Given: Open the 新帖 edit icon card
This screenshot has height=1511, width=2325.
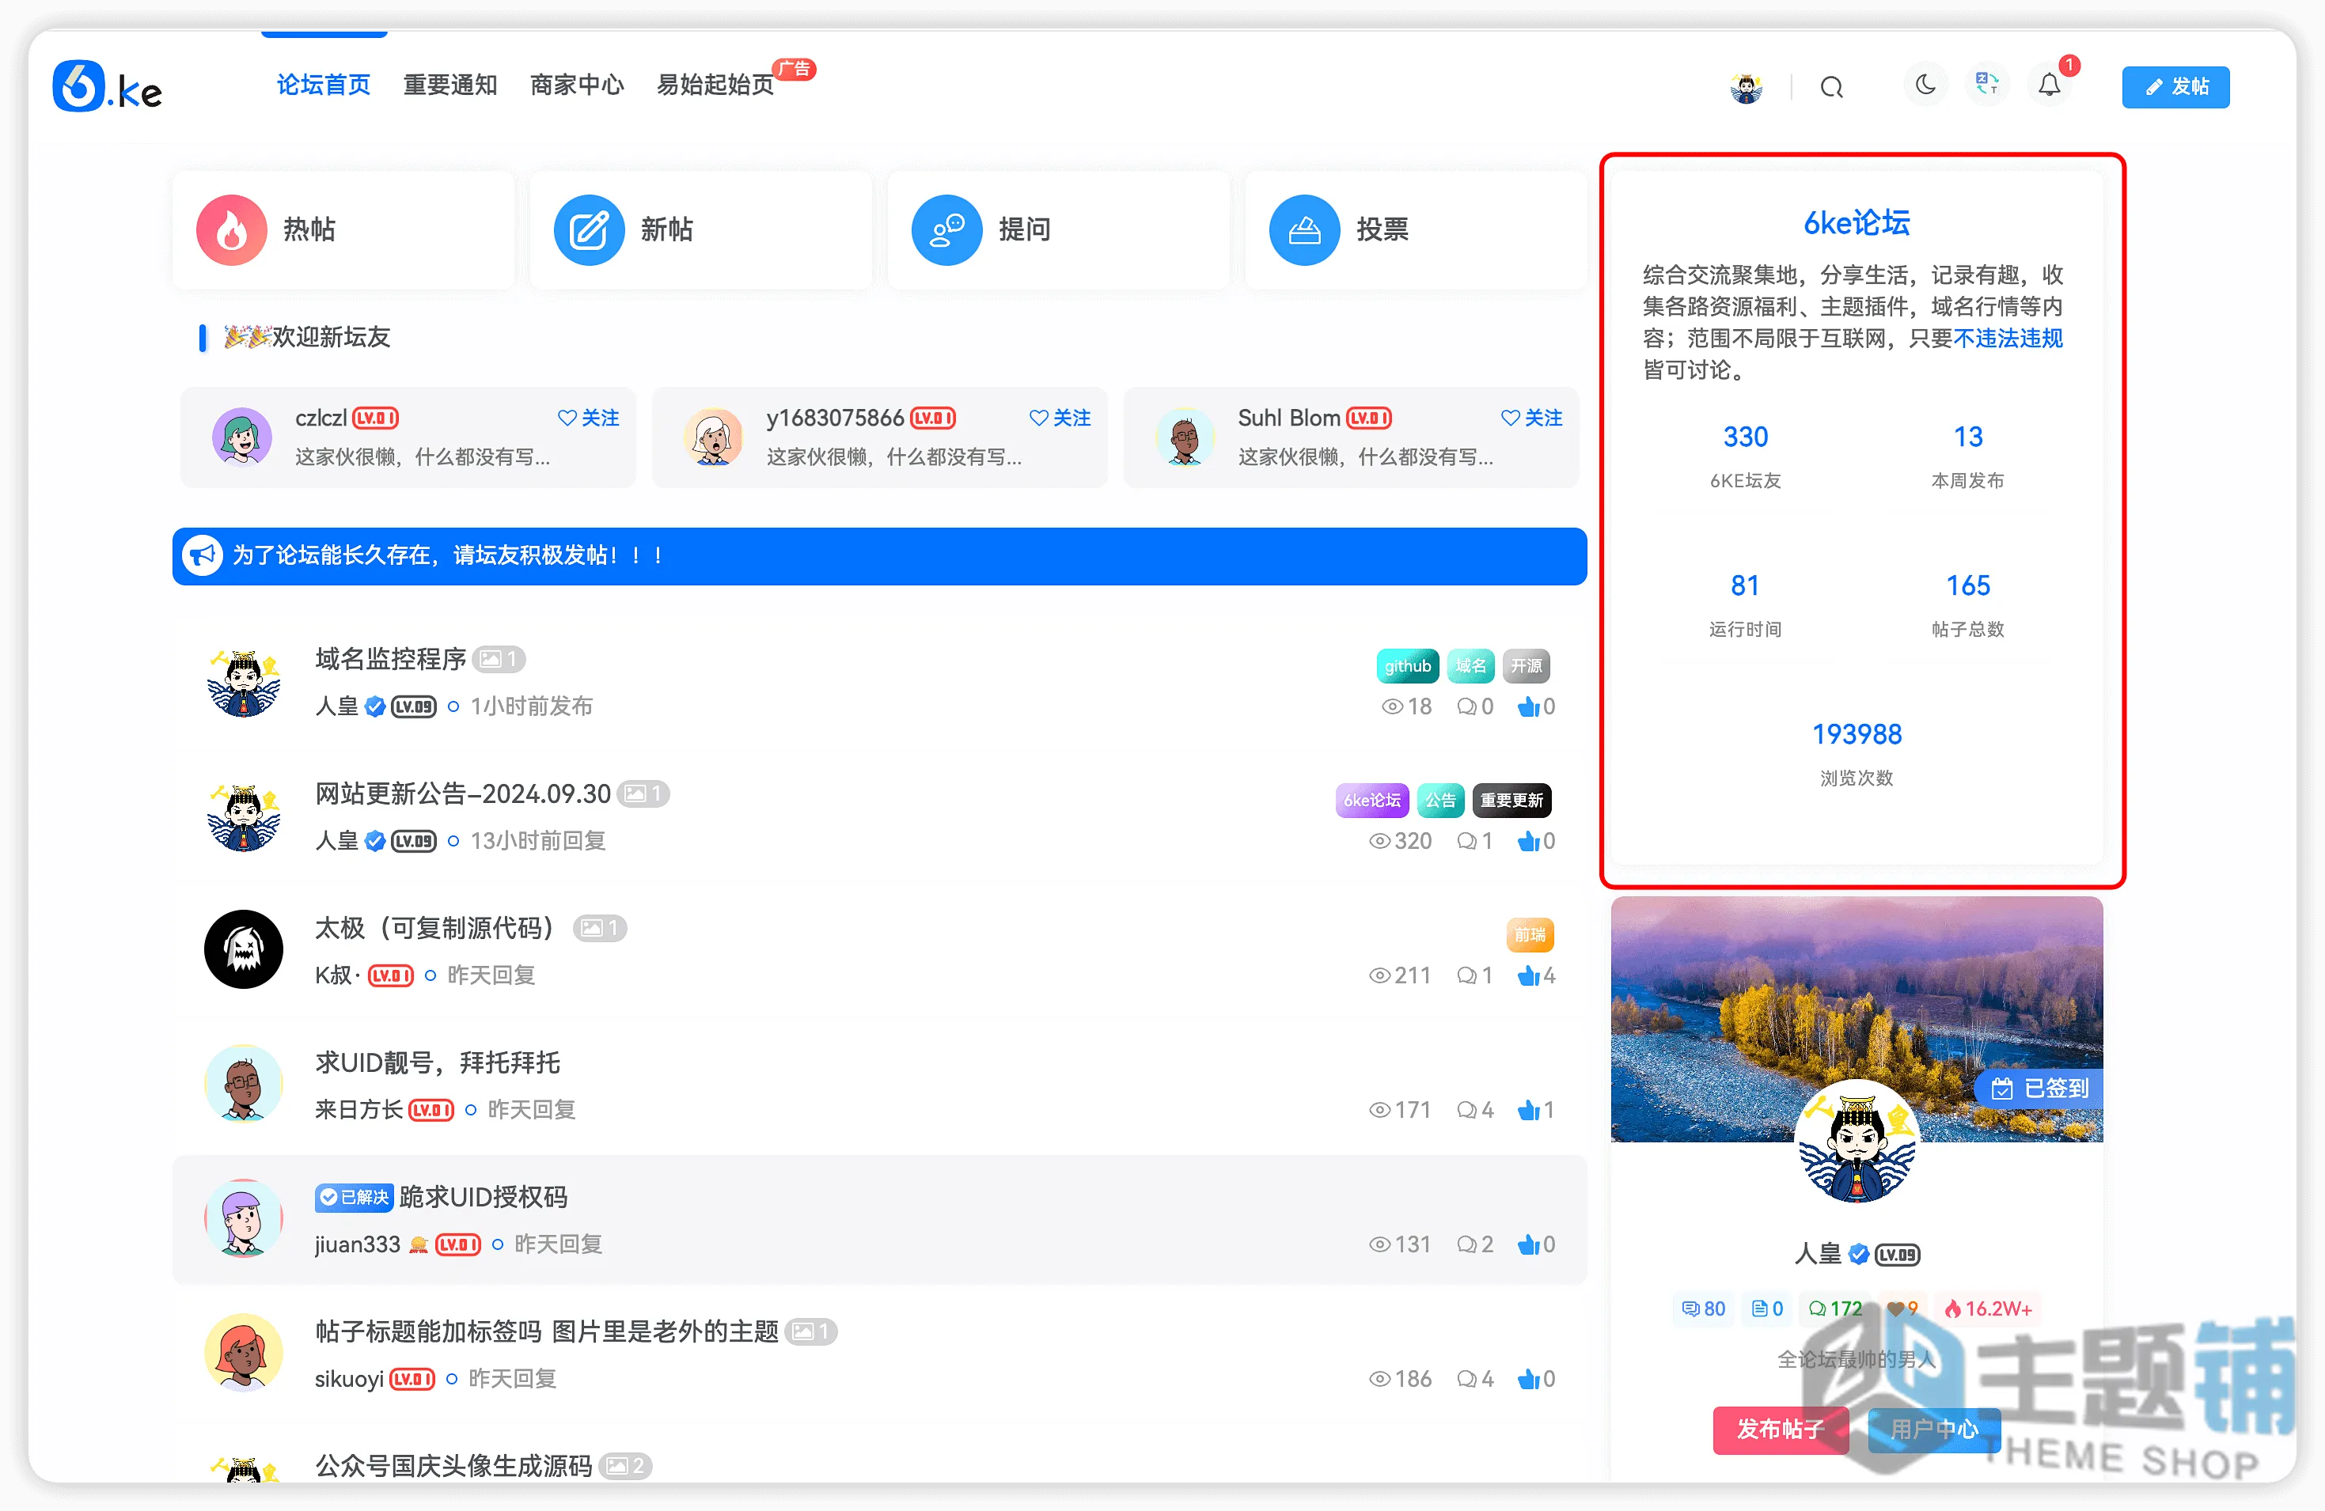Looking at the screenshot, I should pyautogui.click(x=700, y=229).
